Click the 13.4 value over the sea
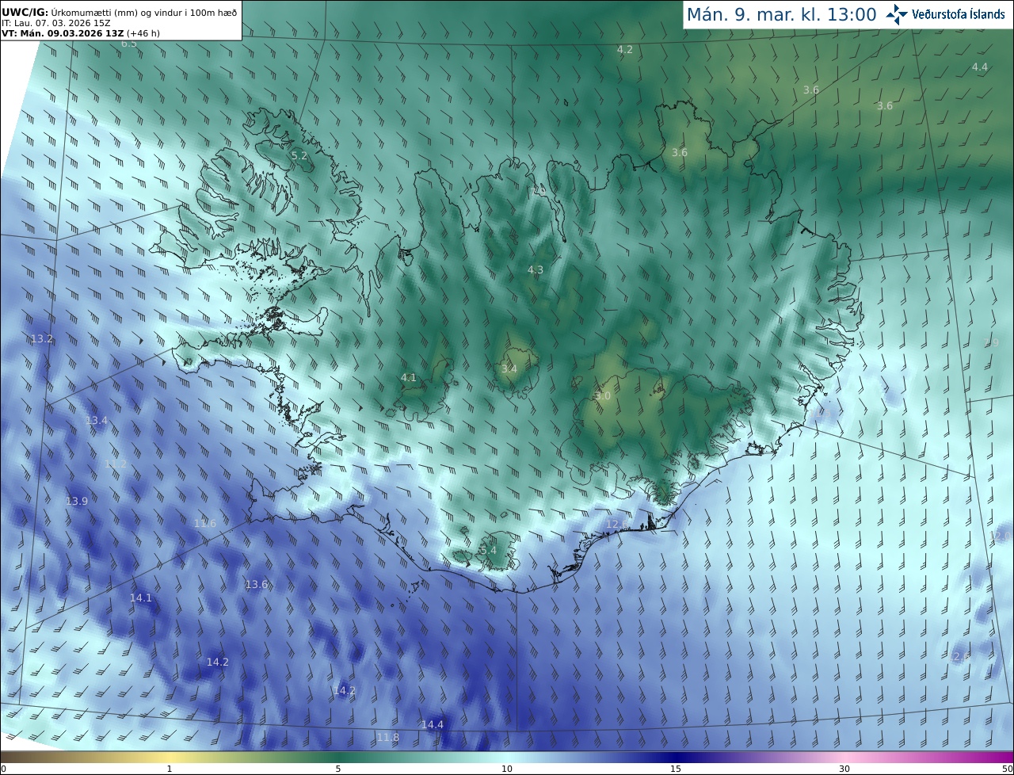This screenshot has width=1014, height=775. point(97,420)
